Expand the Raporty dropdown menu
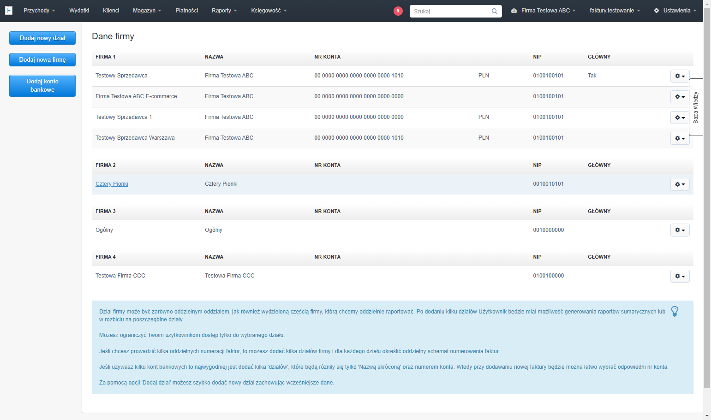711x420 pixels. tap(224, 11)
